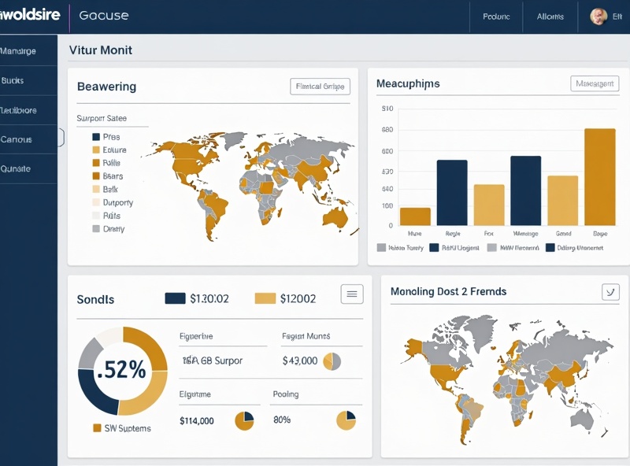Select the Sucks sidebar item
The height and width of the screenshot is (466, 630).
pyautogui.click(x=28, y=80)
